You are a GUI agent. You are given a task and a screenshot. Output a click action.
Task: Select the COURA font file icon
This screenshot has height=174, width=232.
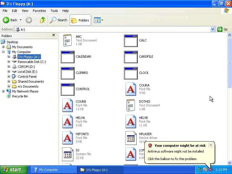131,89
